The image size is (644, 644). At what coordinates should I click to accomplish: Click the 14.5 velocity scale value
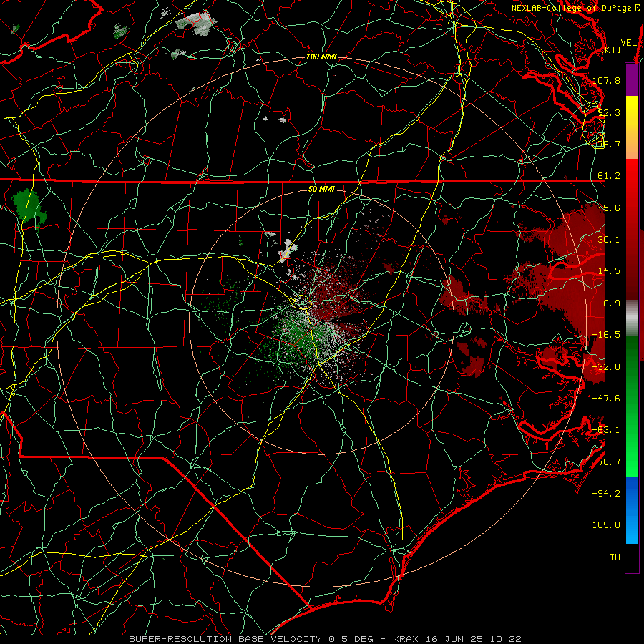pos(609,271)
